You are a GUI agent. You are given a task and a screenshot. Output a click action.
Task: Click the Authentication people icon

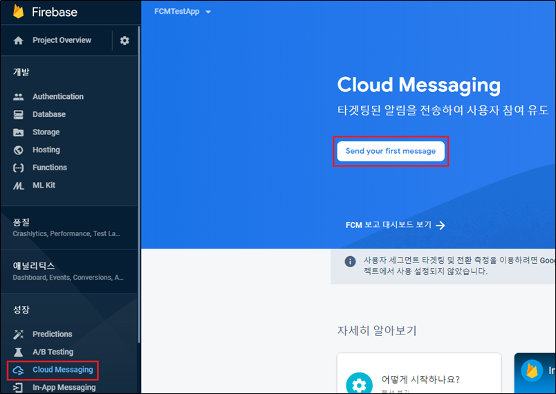click(x=19, y=96)
